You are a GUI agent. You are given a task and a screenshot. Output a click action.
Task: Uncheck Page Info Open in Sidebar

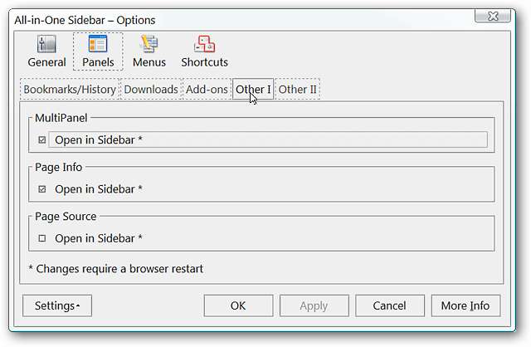click(42, 189)
